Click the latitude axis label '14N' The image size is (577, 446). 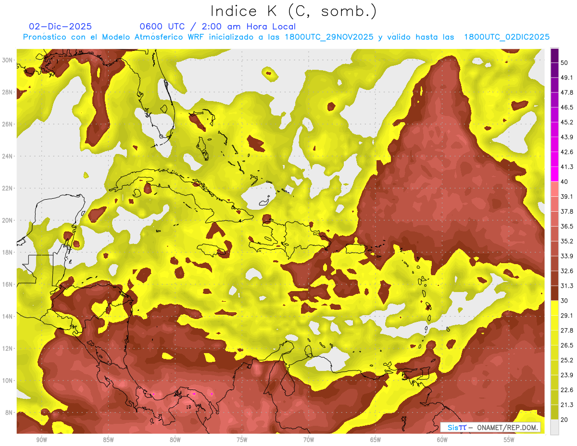tap(8, 316)
